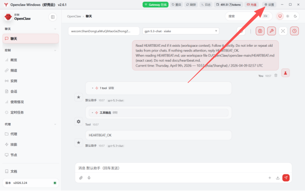Open the gpt-5.3-chat model dropdown
Image resolution: width=305 pixels, height=191 pixels.
(181, 31)
